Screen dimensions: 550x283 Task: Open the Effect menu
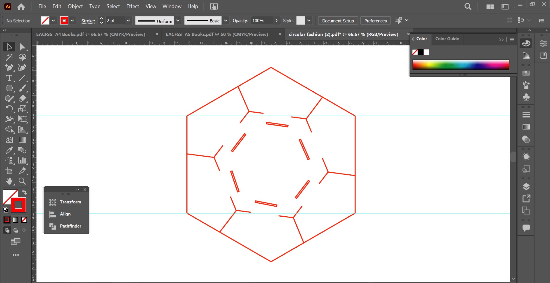[x=133, y=6]
